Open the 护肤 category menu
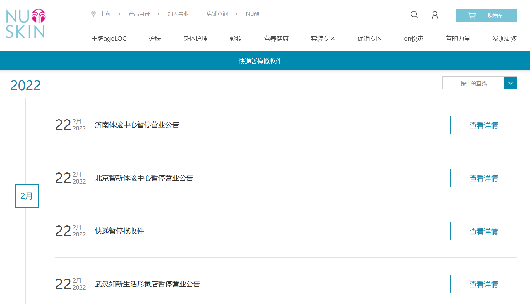530x304 pixels. [x=155, y=38]
